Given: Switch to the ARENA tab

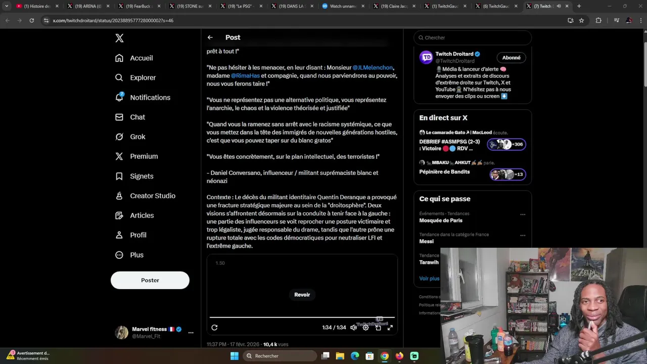Looking at the screenshot, I should [88, 6].
